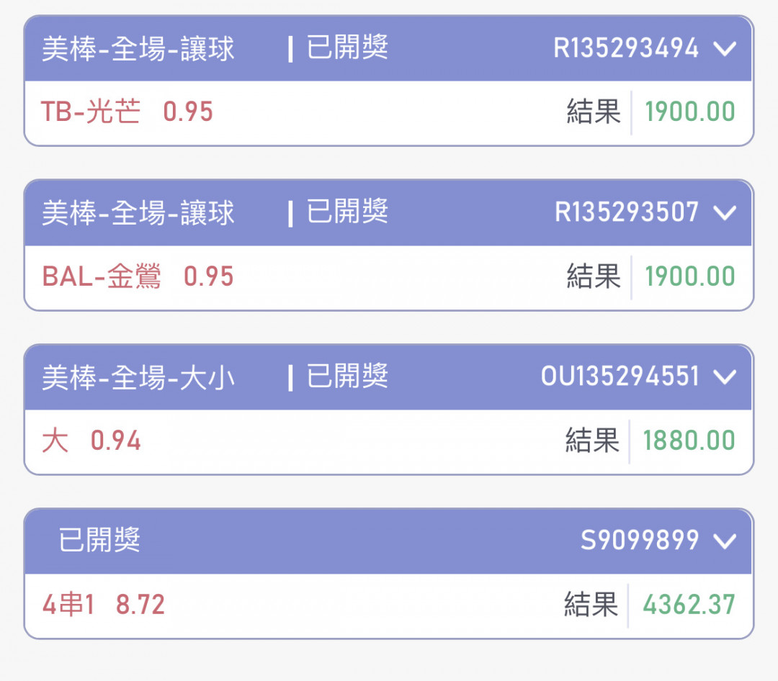The width and height of the screenshot is (778, 681).
Task: Expand bet OU135294551 details chevron
Action: (x=724, y=376)
